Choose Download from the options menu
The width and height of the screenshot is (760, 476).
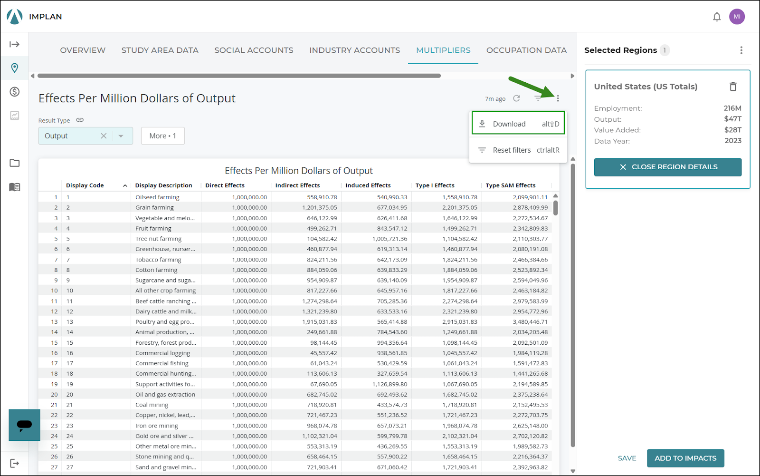pos(518,124)
